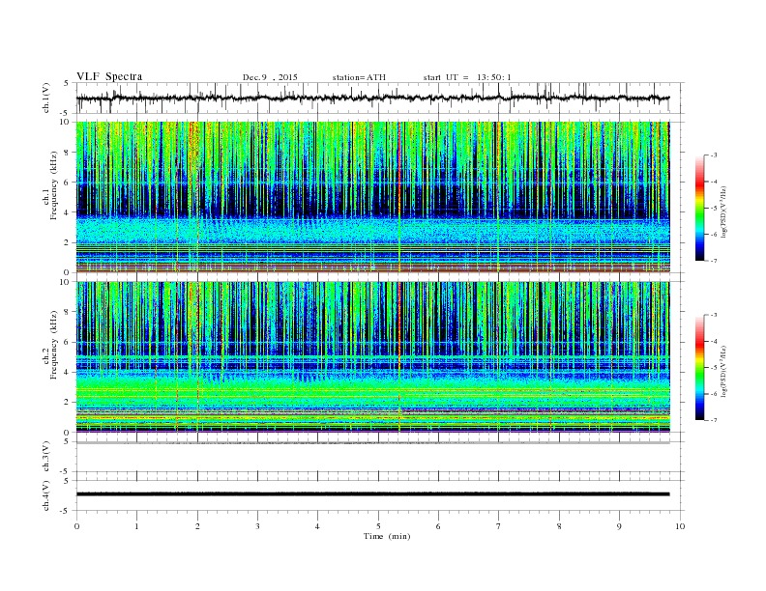Screen dimensions: 766x591
Task: Click the "start UT = 13:50:1" header text
Action: pyautogui.click(x=467, y=77)
